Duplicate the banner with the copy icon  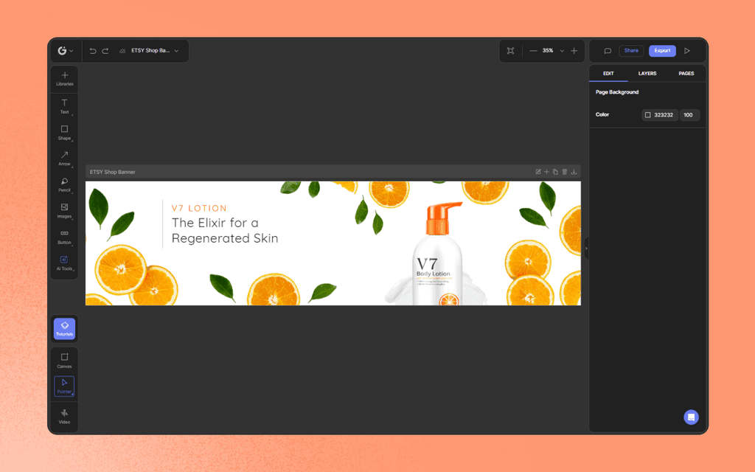point(555,171)
